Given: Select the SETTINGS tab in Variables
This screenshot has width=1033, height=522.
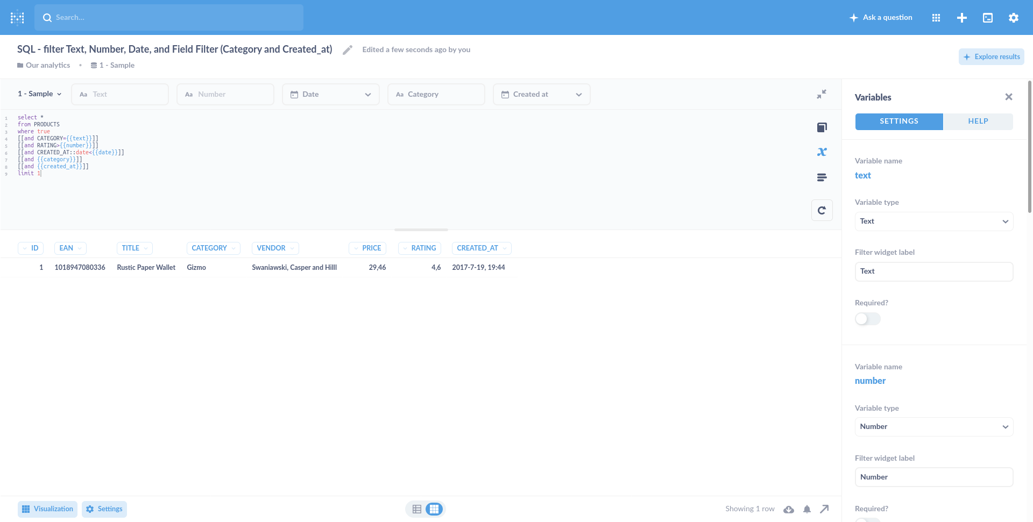Looking at the screenshot, I should coord(899,121).
